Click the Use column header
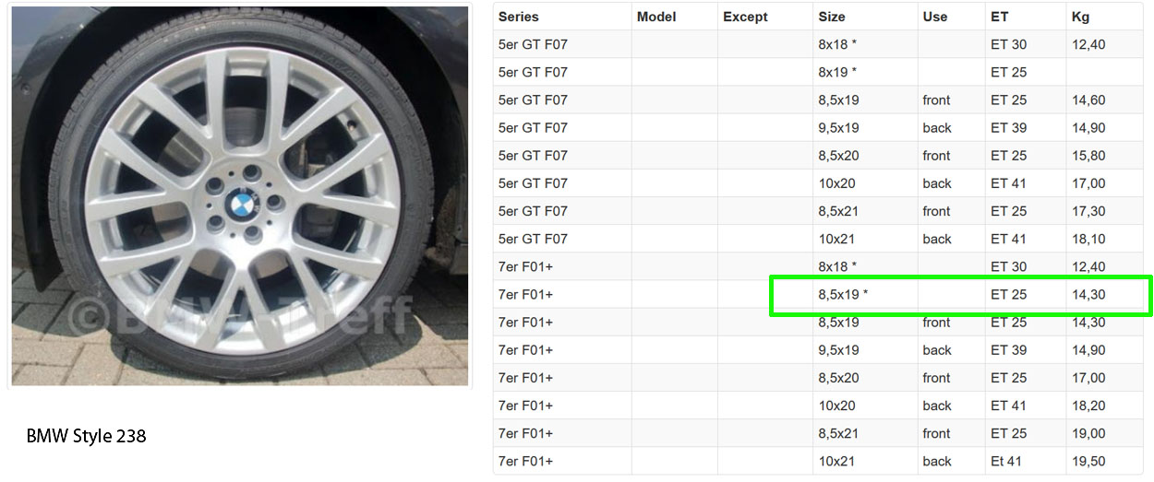This screenshot has height=482, width=1154. 934,17
